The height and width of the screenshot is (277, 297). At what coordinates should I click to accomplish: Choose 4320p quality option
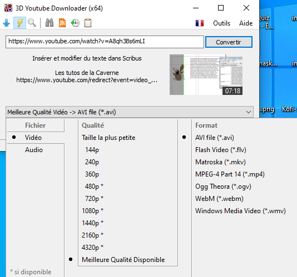(x=93, y=248)
